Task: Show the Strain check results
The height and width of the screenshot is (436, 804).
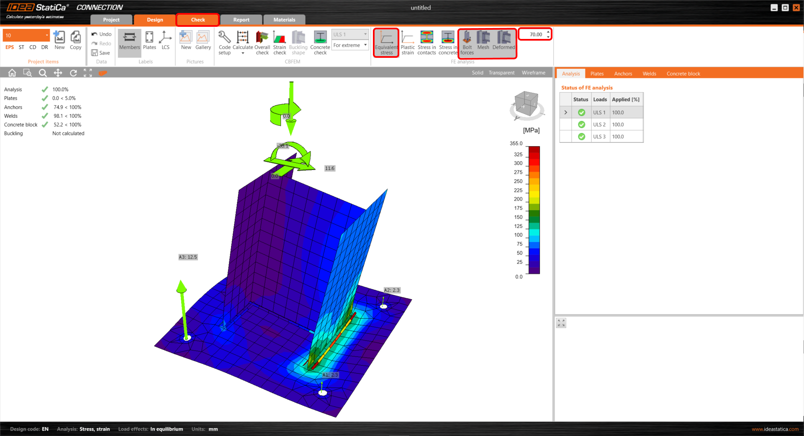Action: coord(280,42)
